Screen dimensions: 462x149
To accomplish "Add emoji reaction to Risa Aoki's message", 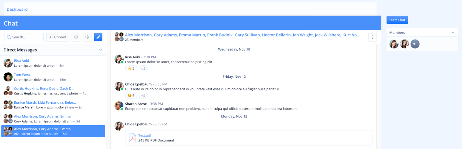I will (143, 68).
